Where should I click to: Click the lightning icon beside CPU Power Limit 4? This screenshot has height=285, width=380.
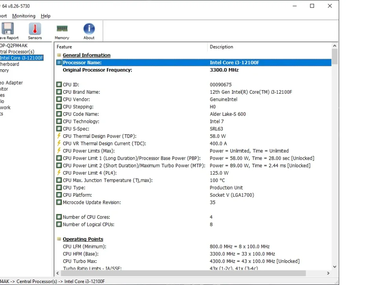click(59, 173)
